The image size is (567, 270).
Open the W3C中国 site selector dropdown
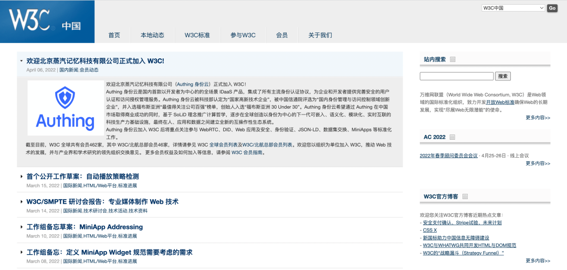(x=513, y=8)
